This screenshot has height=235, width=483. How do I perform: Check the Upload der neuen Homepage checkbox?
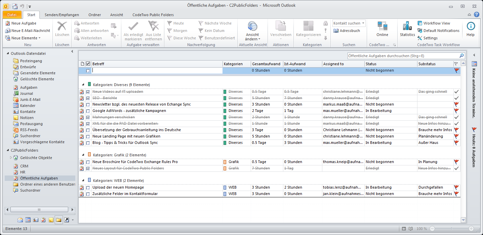(x=88, y=187)
